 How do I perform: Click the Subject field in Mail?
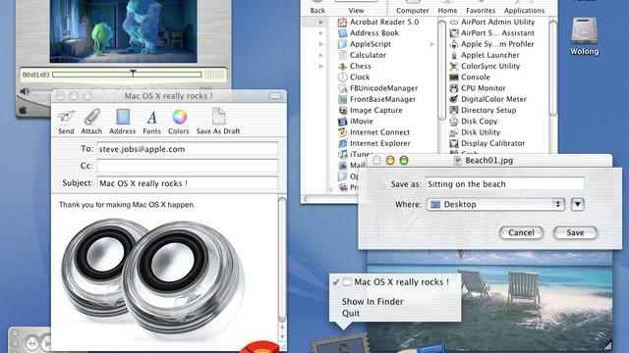[x=188, y=183]
